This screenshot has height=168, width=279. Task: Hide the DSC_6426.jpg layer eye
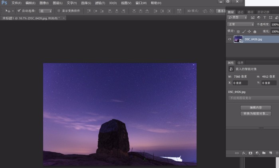point(230,39)
